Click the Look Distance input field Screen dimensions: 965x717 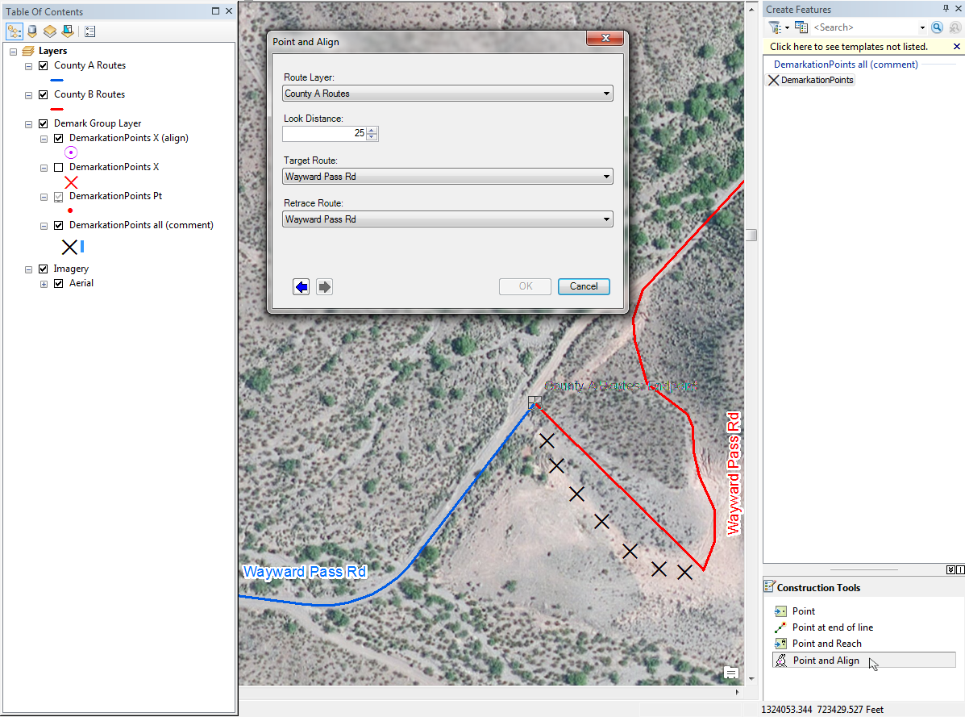click(x=324, y=133)
